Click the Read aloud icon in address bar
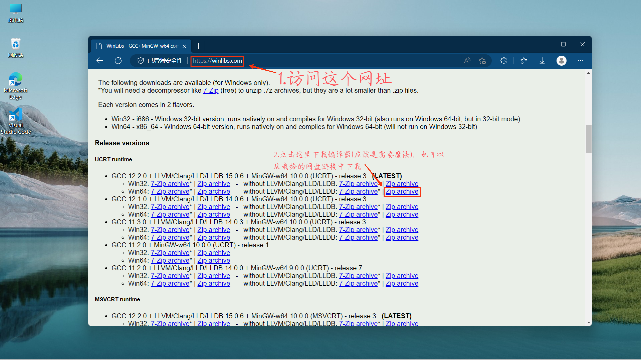Screen dimensions: 641x360 pos(467,61)
